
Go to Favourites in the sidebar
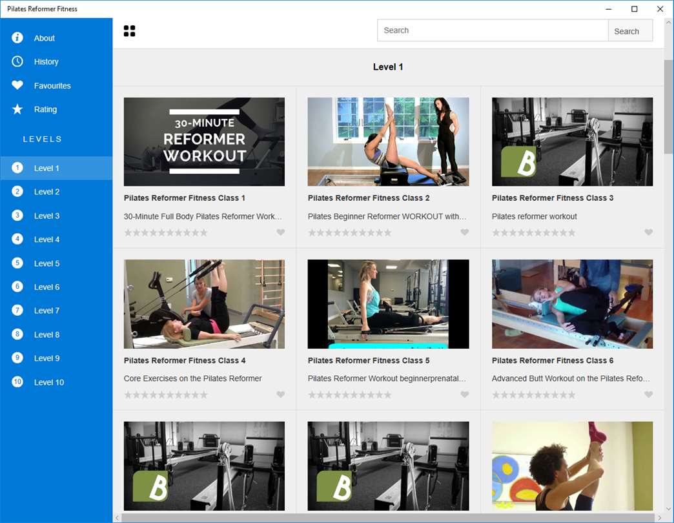(56, 85)
